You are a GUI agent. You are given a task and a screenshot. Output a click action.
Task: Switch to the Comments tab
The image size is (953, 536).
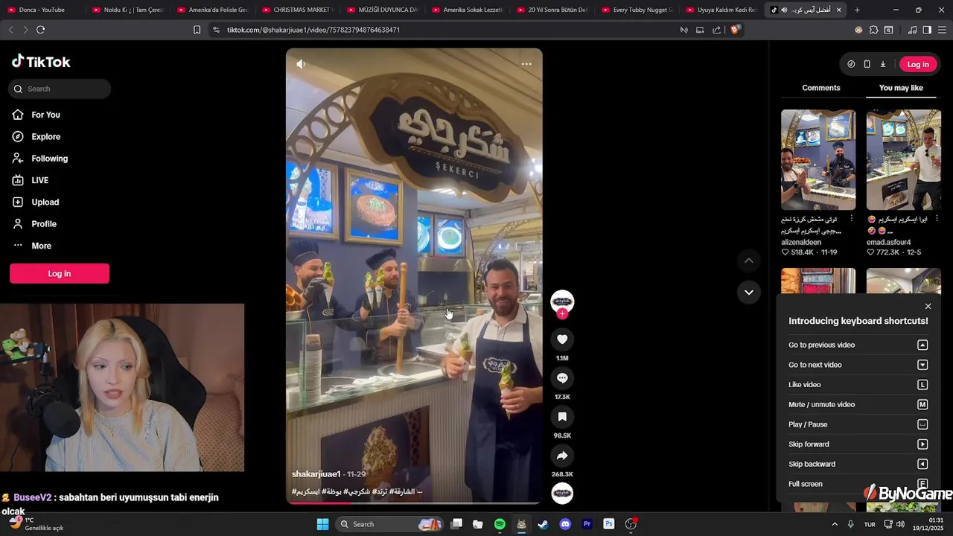click(x=820, y=88)
